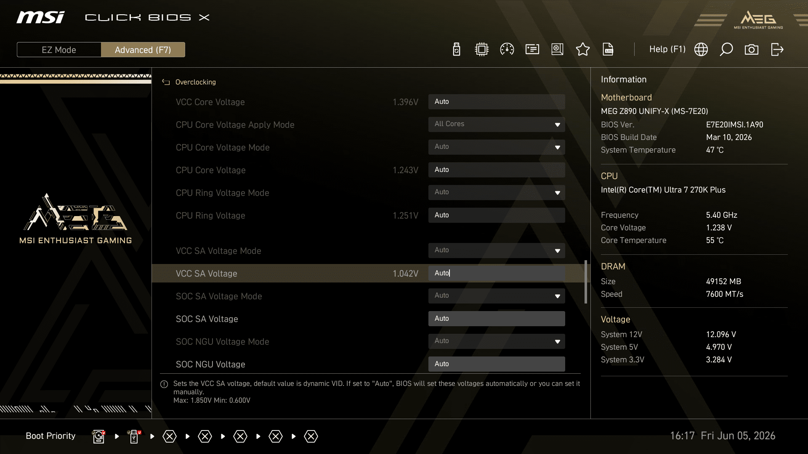
Task: Select the SOC SA Voltage row label
Action: point(207,319)
